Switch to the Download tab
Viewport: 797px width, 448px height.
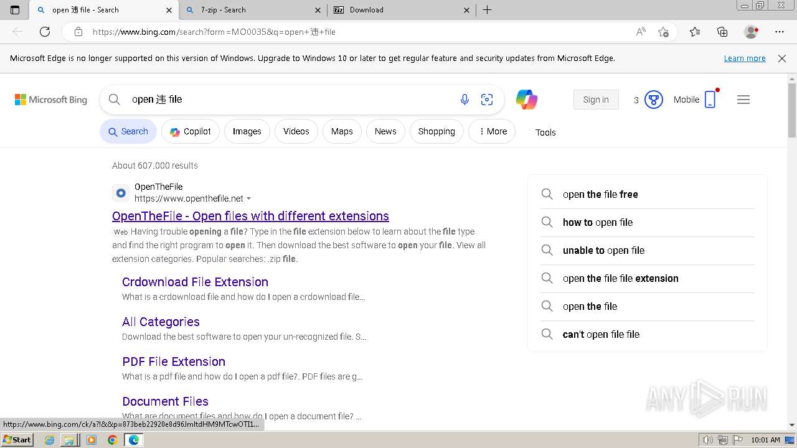point(402,10)
